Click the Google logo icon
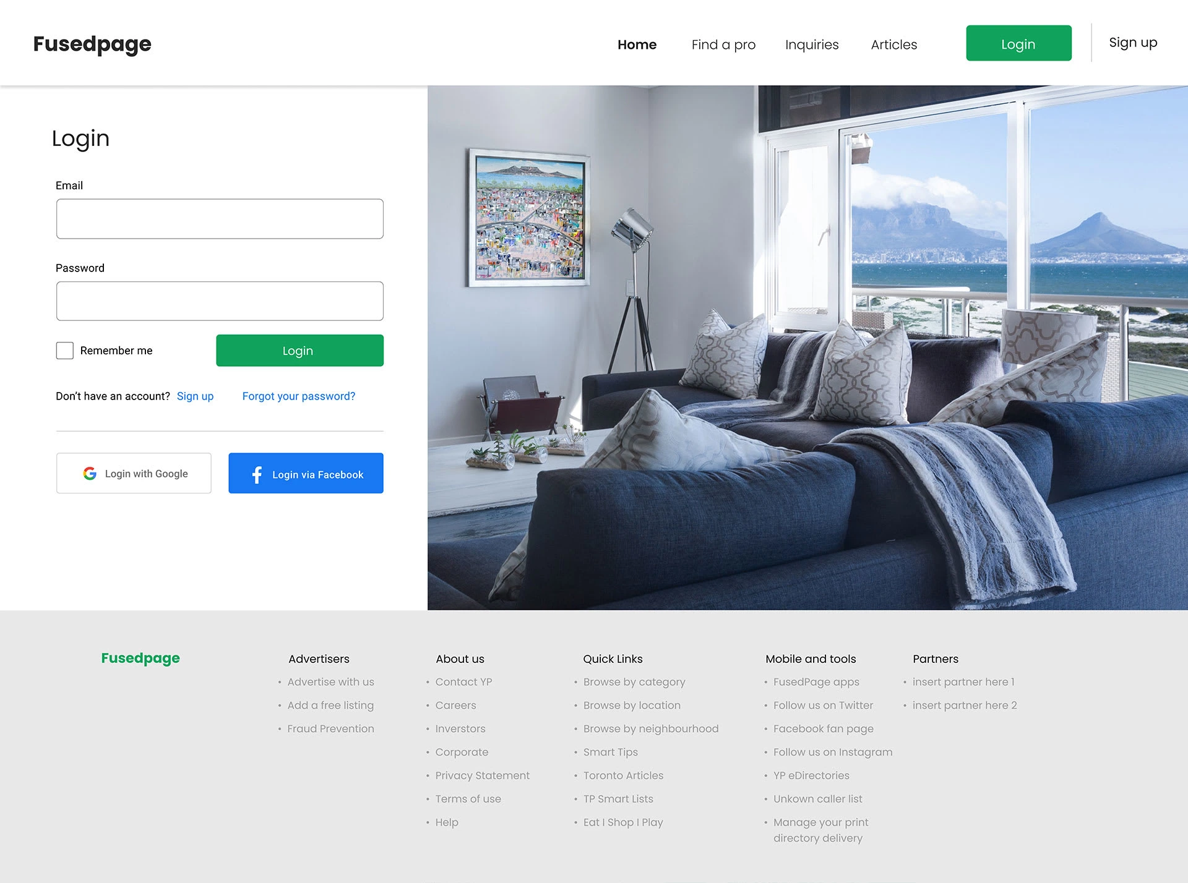The image size is (1188, 883). click(90, 473)
